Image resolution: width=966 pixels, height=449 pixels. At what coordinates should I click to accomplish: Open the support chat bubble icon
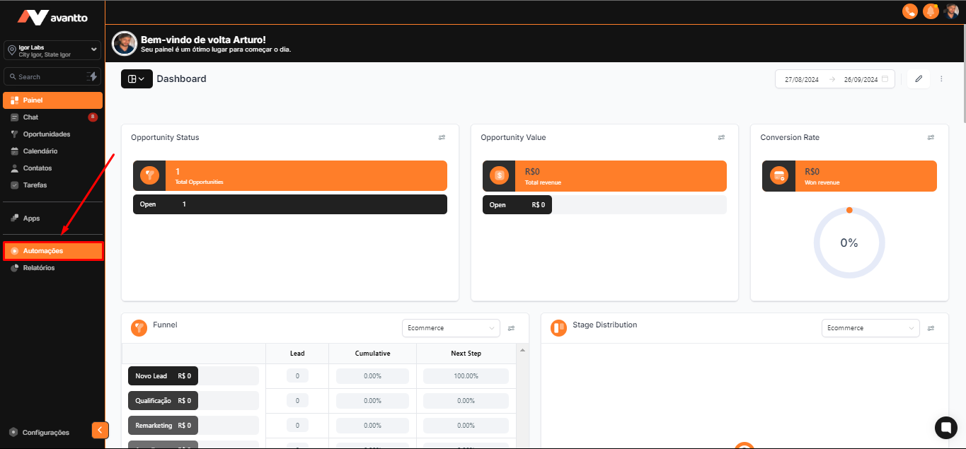(x=945, y=427)
